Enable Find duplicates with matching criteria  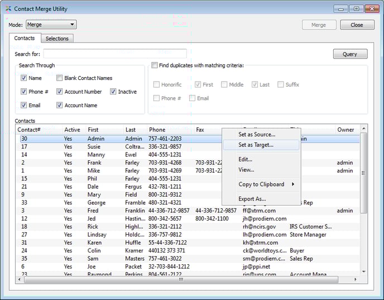coord(155,65)
